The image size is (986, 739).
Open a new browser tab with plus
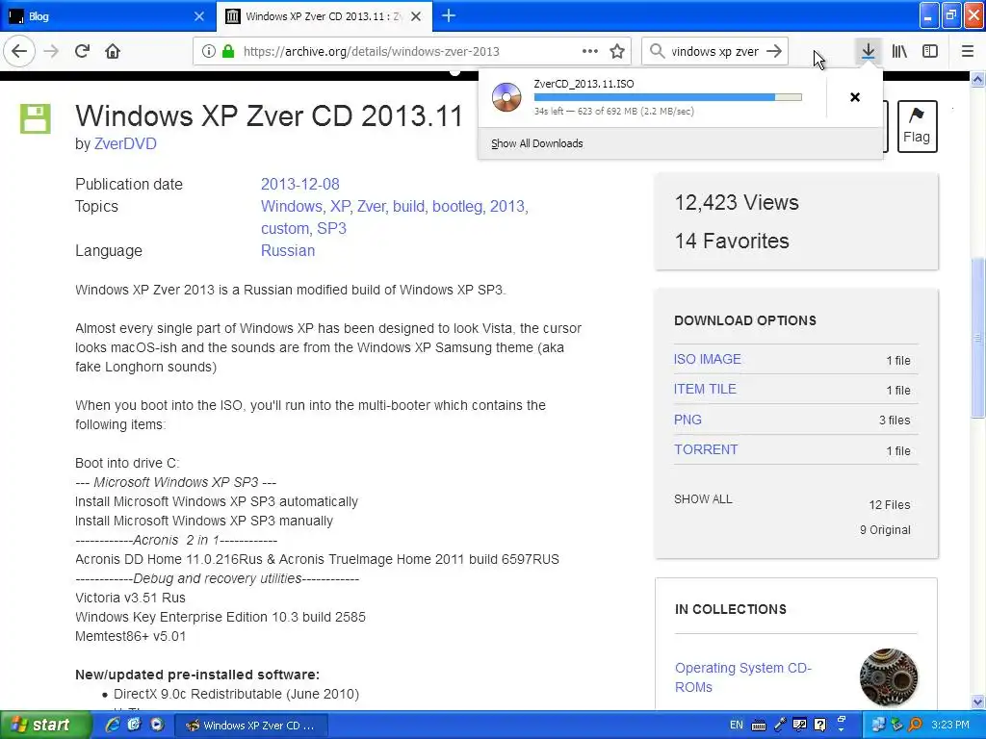tap(449, 15)
